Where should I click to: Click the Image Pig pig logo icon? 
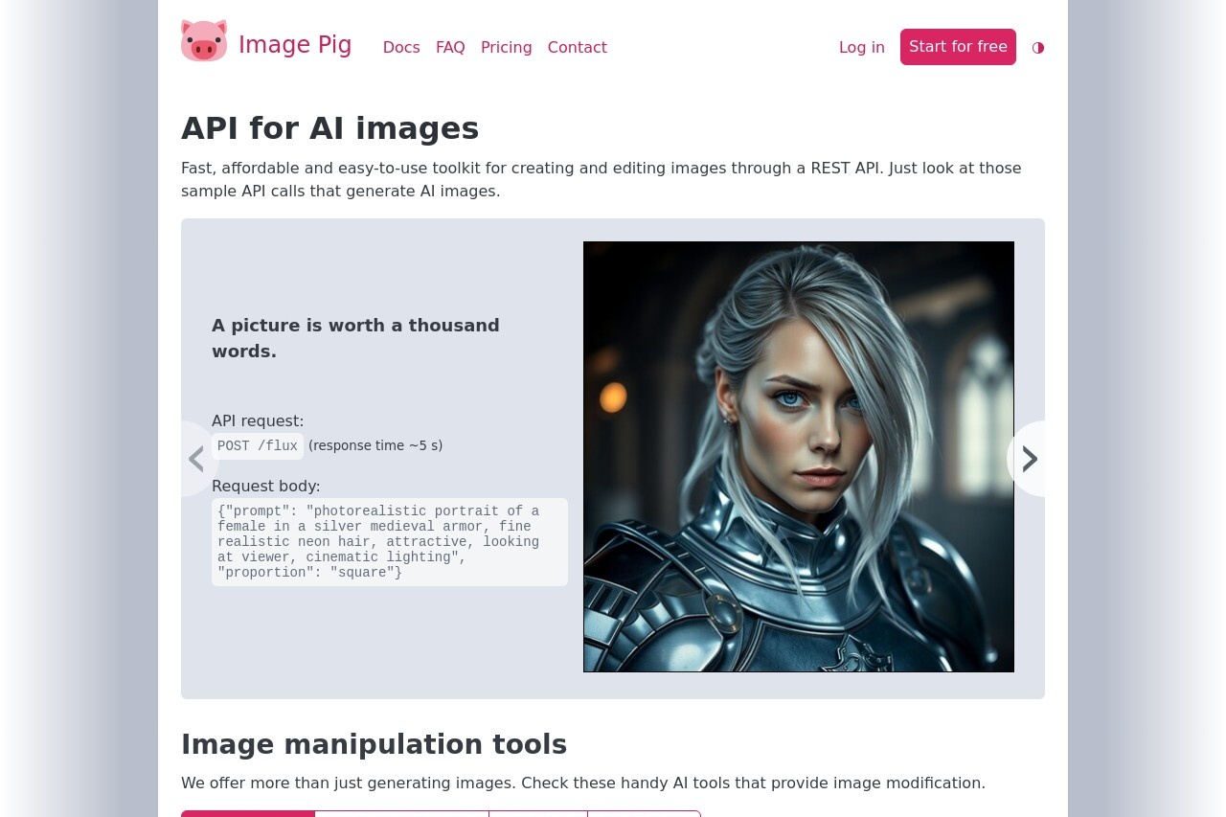click(204, 41)
